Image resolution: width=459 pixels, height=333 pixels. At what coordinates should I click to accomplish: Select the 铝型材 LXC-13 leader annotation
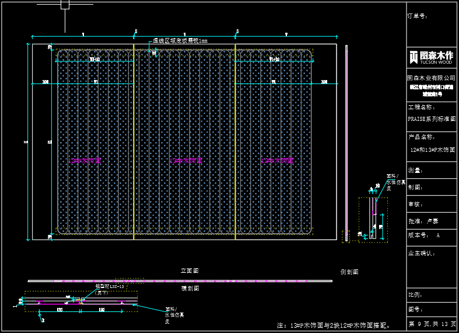point(109,287)
